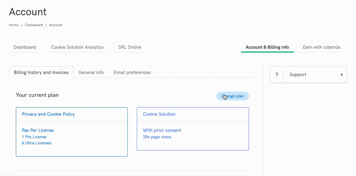Go to the Dashboard navigation tab
This screenshot has width=356, height=176.
25,47
